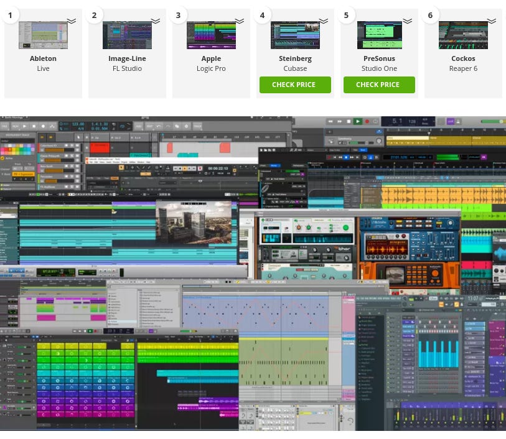Open the Studio One screenshot thumbnail
Viewport: 506px width, 439px height.
pos(380,35)
